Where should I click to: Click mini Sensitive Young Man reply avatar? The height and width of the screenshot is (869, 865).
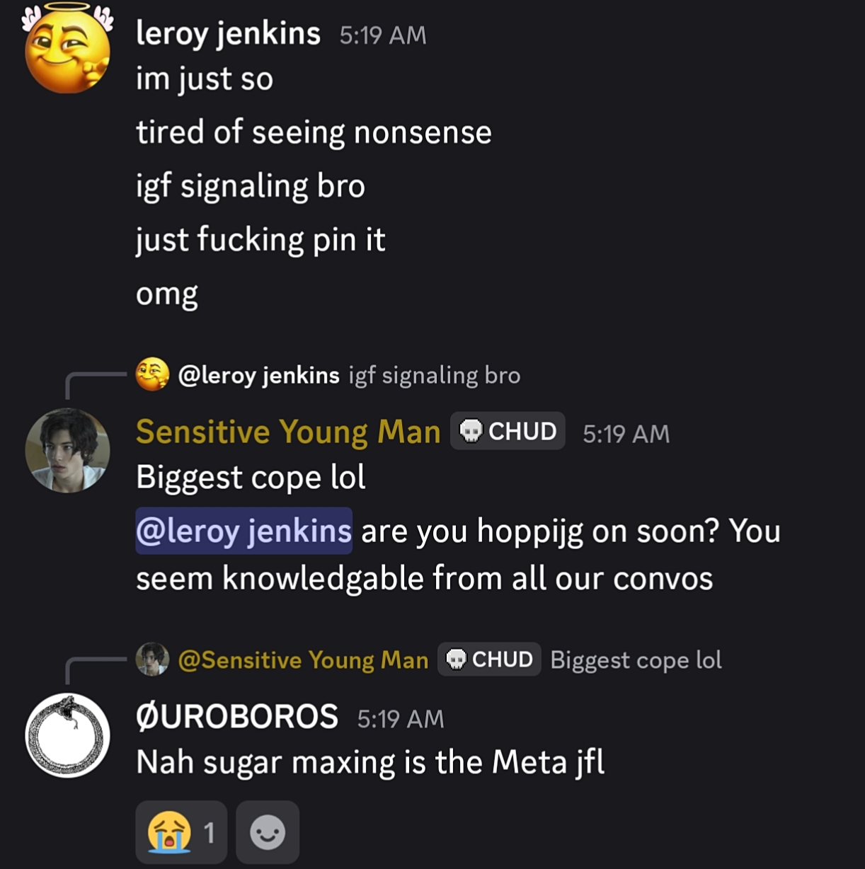point(152,660)
